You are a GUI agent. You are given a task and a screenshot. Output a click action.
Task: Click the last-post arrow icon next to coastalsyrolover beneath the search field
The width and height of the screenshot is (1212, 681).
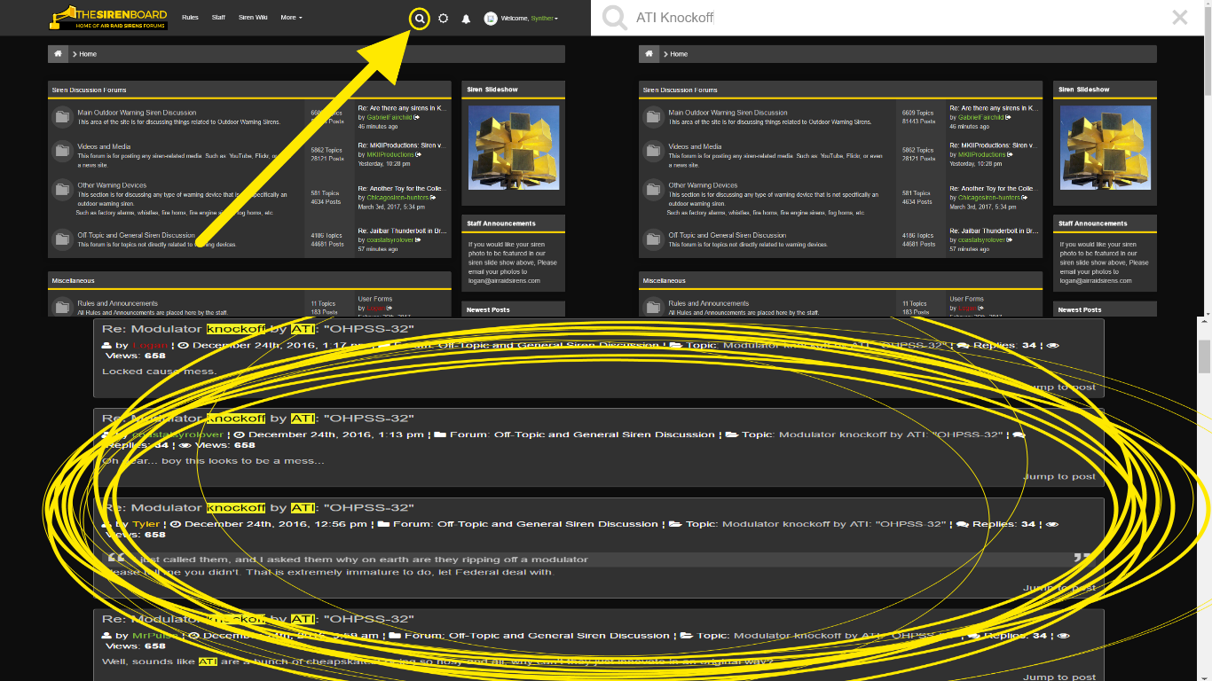pyautogui.click(x=1010, y=239)
